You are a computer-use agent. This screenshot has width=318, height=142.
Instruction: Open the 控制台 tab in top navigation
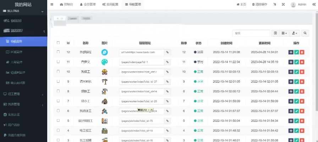point(66,5)
